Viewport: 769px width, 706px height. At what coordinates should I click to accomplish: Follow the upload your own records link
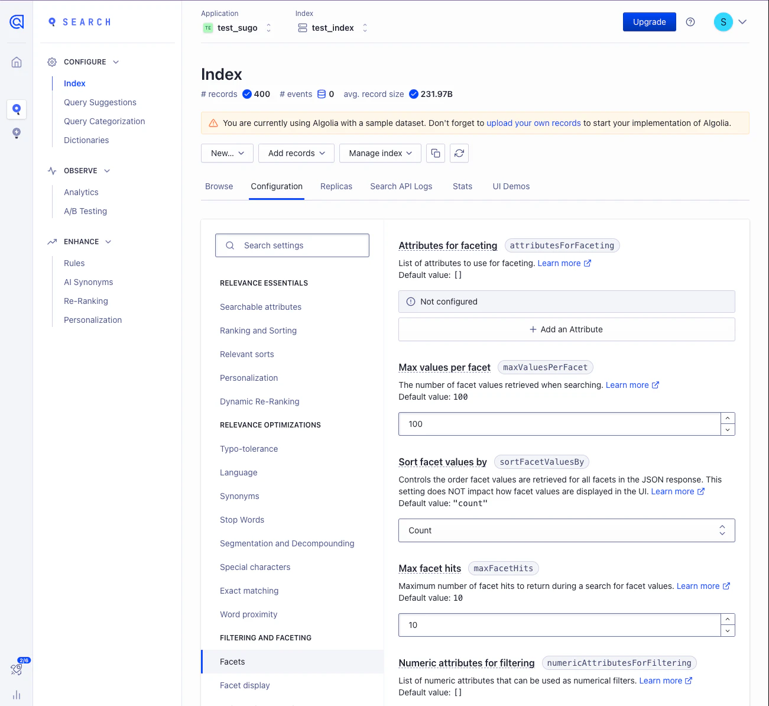pyautogui.click(x=534, y=123)
